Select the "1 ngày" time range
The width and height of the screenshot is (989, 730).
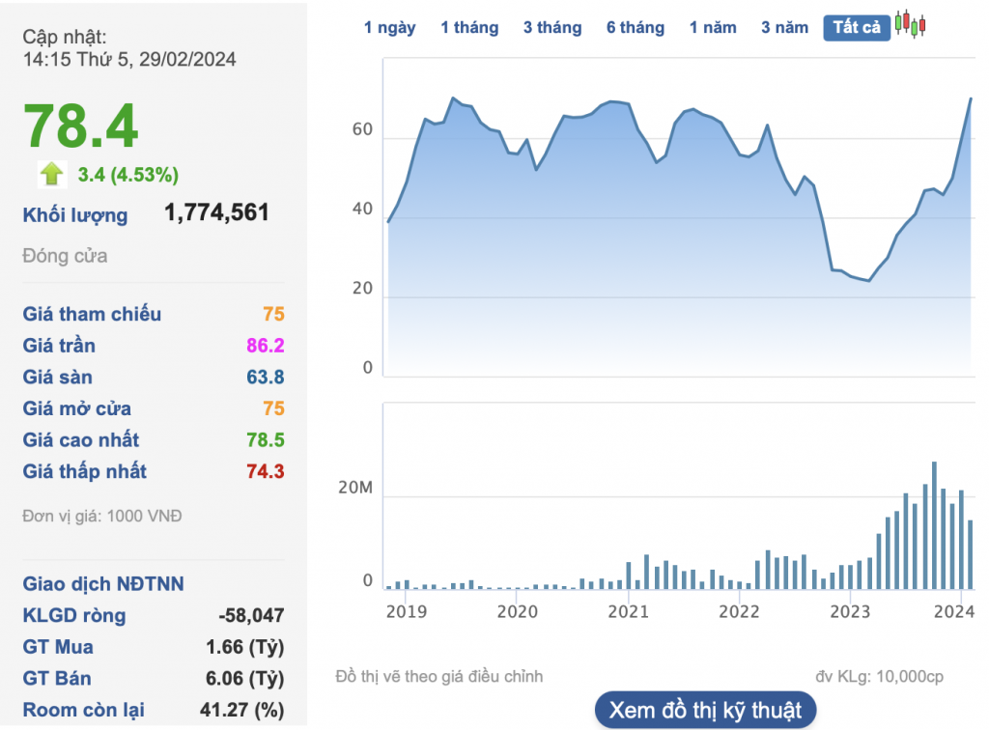[389, 27]
